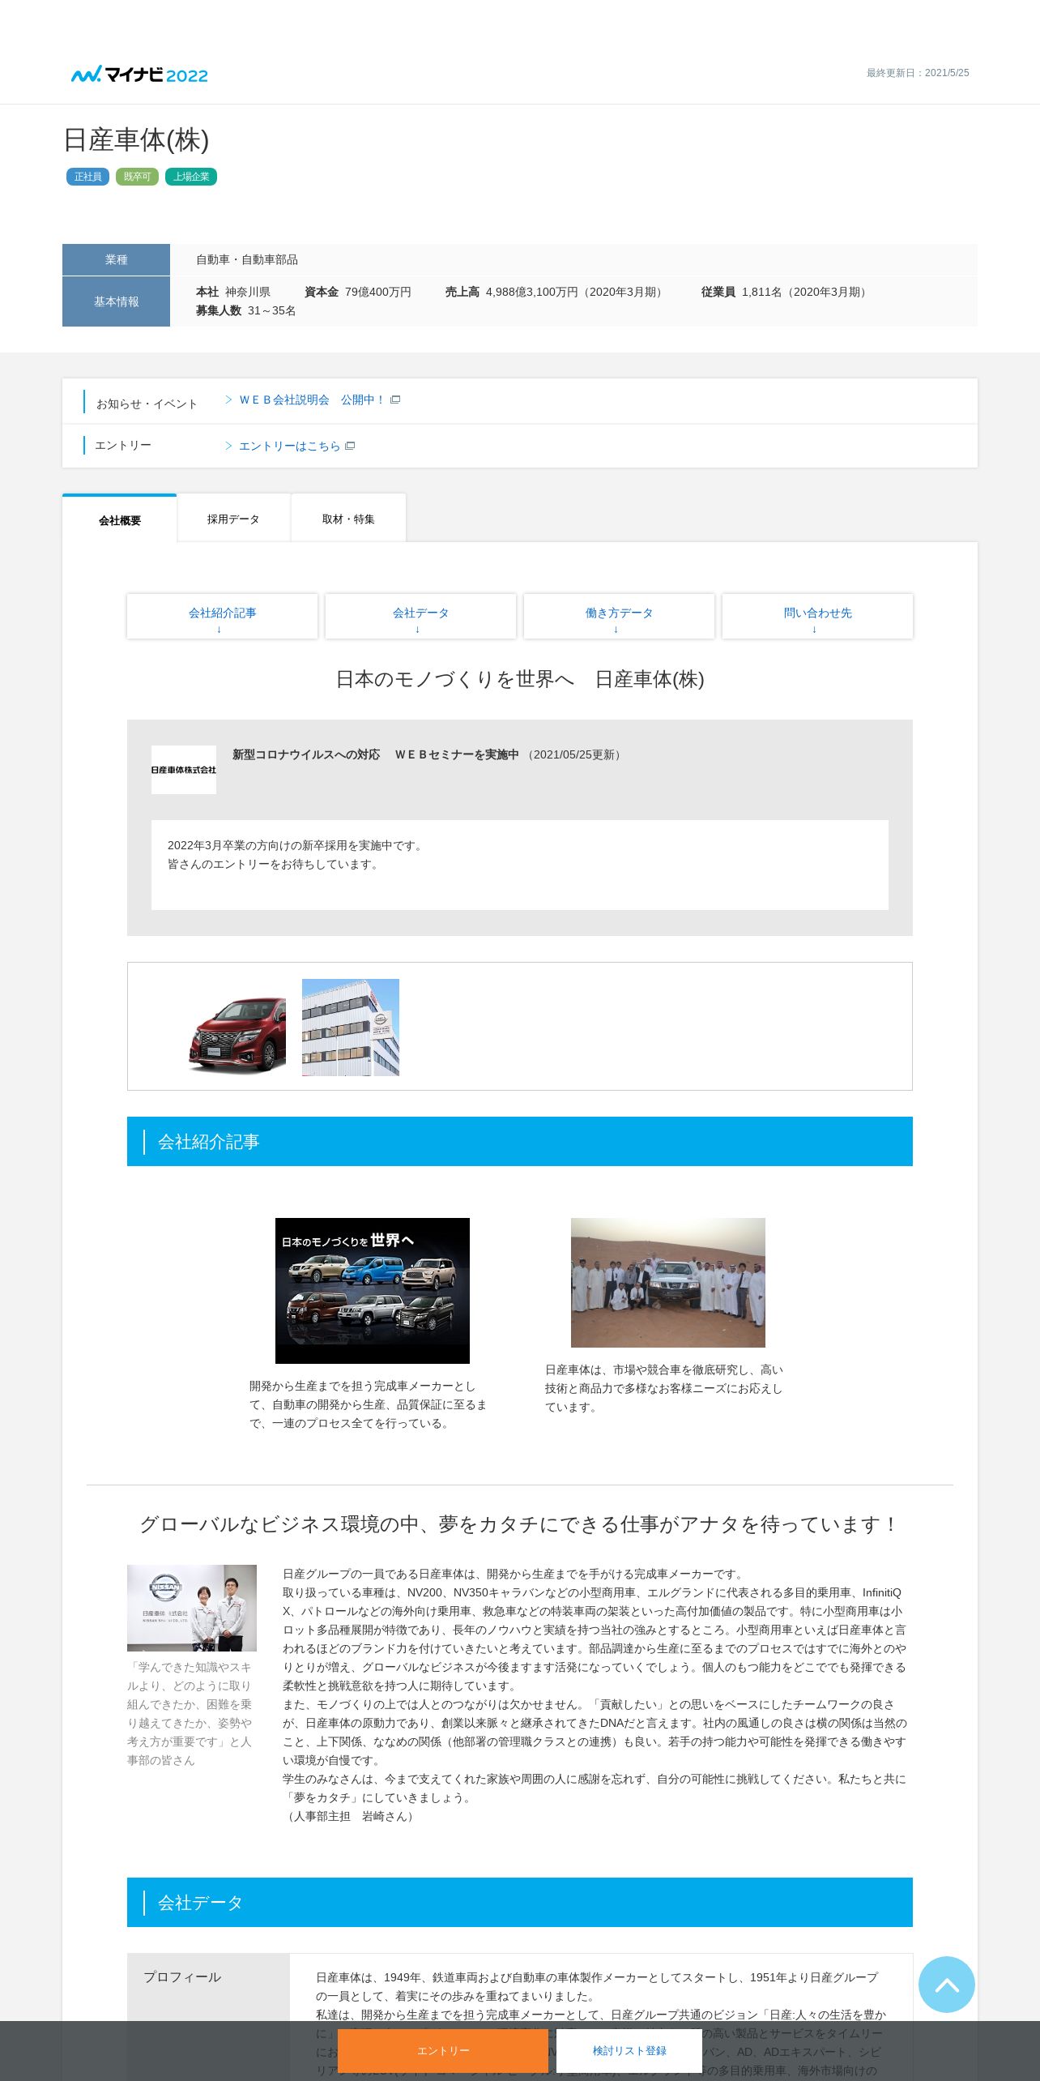Image resolution: width=1040 pixels, height=2081 pixels.
Task: Click the 日産車体株式会社 logo image
Action: click(x=184, y=769)
